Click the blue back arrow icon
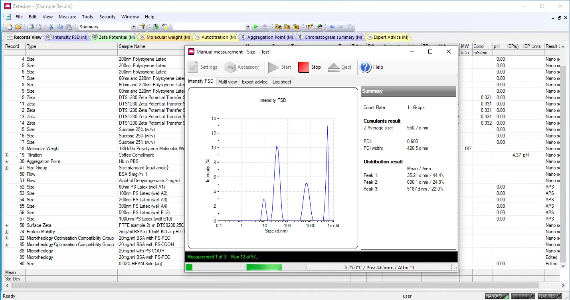Viewport: 570px width, 300px height. point(332,27)
